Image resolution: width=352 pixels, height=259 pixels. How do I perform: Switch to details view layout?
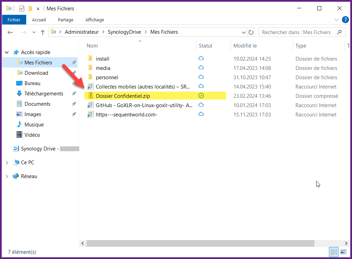point(334,252)
